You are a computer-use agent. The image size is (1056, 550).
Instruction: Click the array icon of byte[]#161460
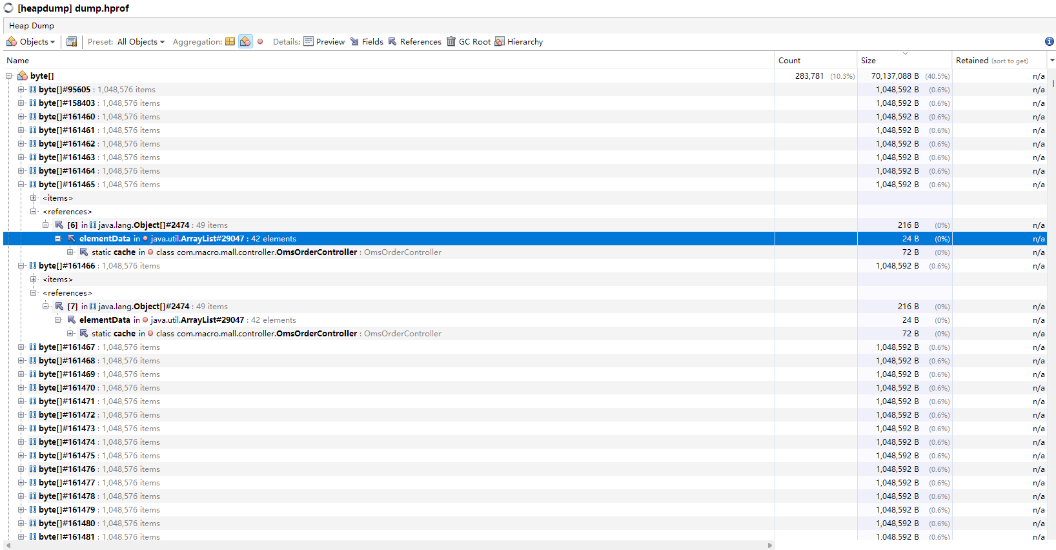(33, 116)
